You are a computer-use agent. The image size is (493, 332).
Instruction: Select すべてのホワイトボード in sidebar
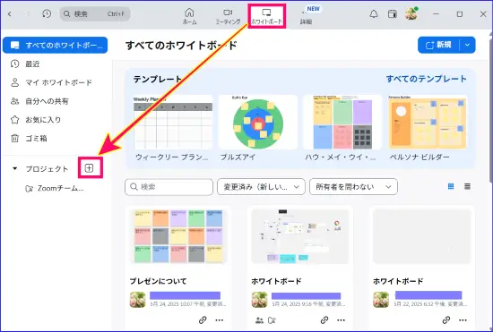[x=55, y=45]
